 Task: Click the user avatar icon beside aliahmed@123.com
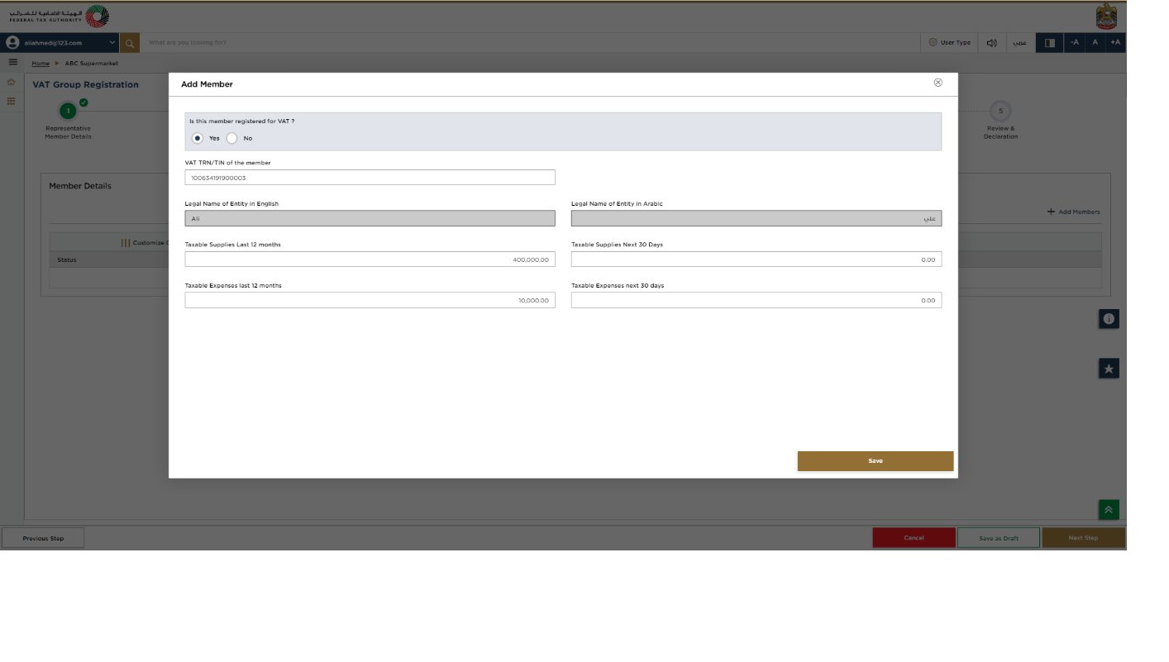(x=12, y=42)
